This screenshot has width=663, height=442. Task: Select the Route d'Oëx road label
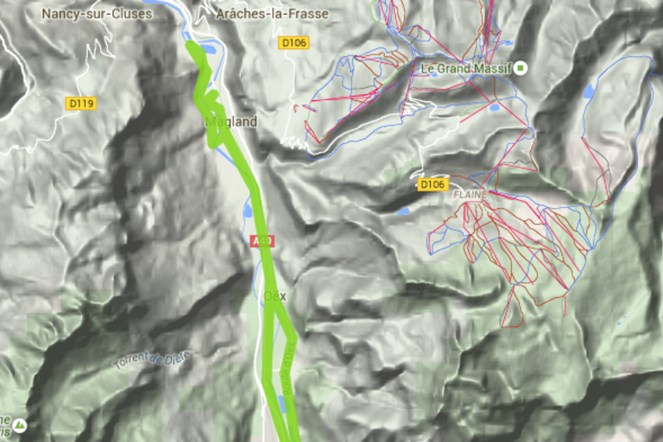(288, 369)
